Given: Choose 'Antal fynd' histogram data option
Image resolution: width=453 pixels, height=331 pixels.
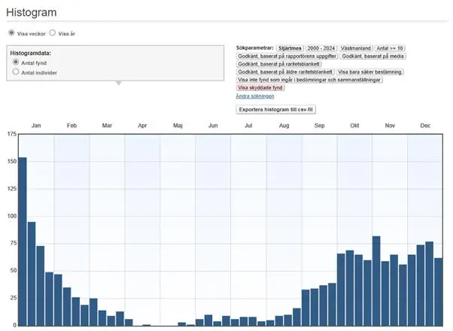Looking at the screenshot, I should [x=16, y=62].
